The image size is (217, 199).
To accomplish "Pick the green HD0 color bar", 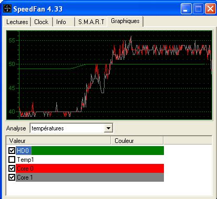I will (x=90, y=150).
